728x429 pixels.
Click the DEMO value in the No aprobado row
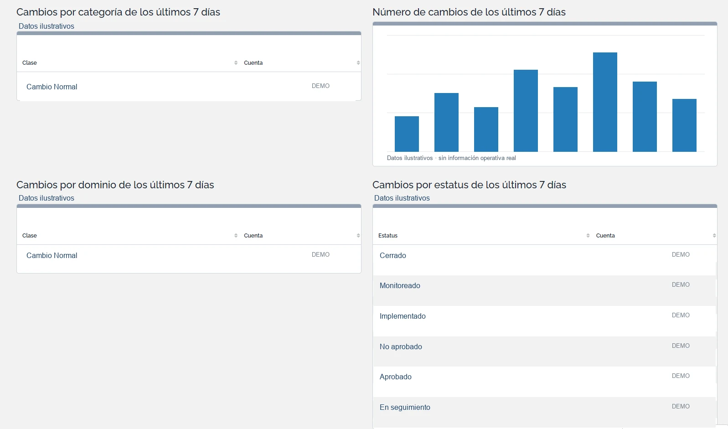click(x=681, y=346)
